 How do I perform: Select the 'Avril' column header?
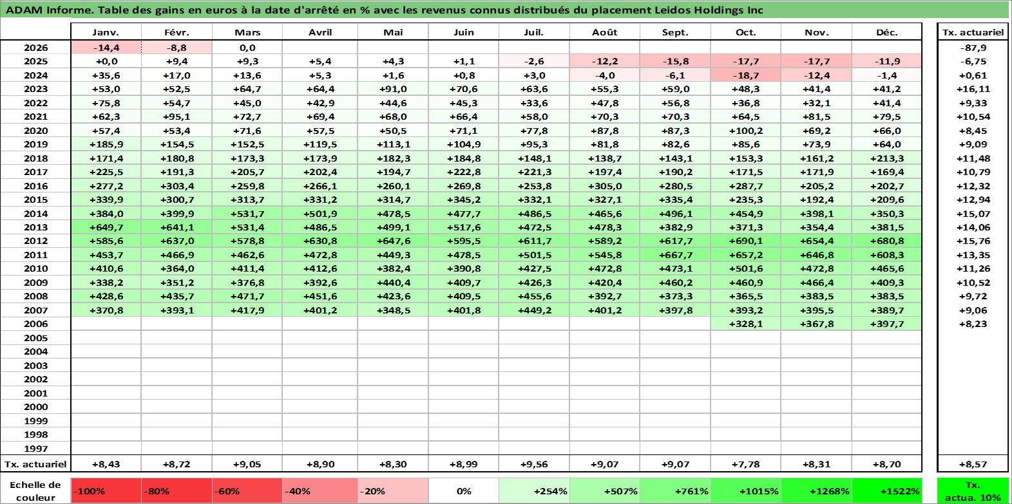click(x=320, y=32)
